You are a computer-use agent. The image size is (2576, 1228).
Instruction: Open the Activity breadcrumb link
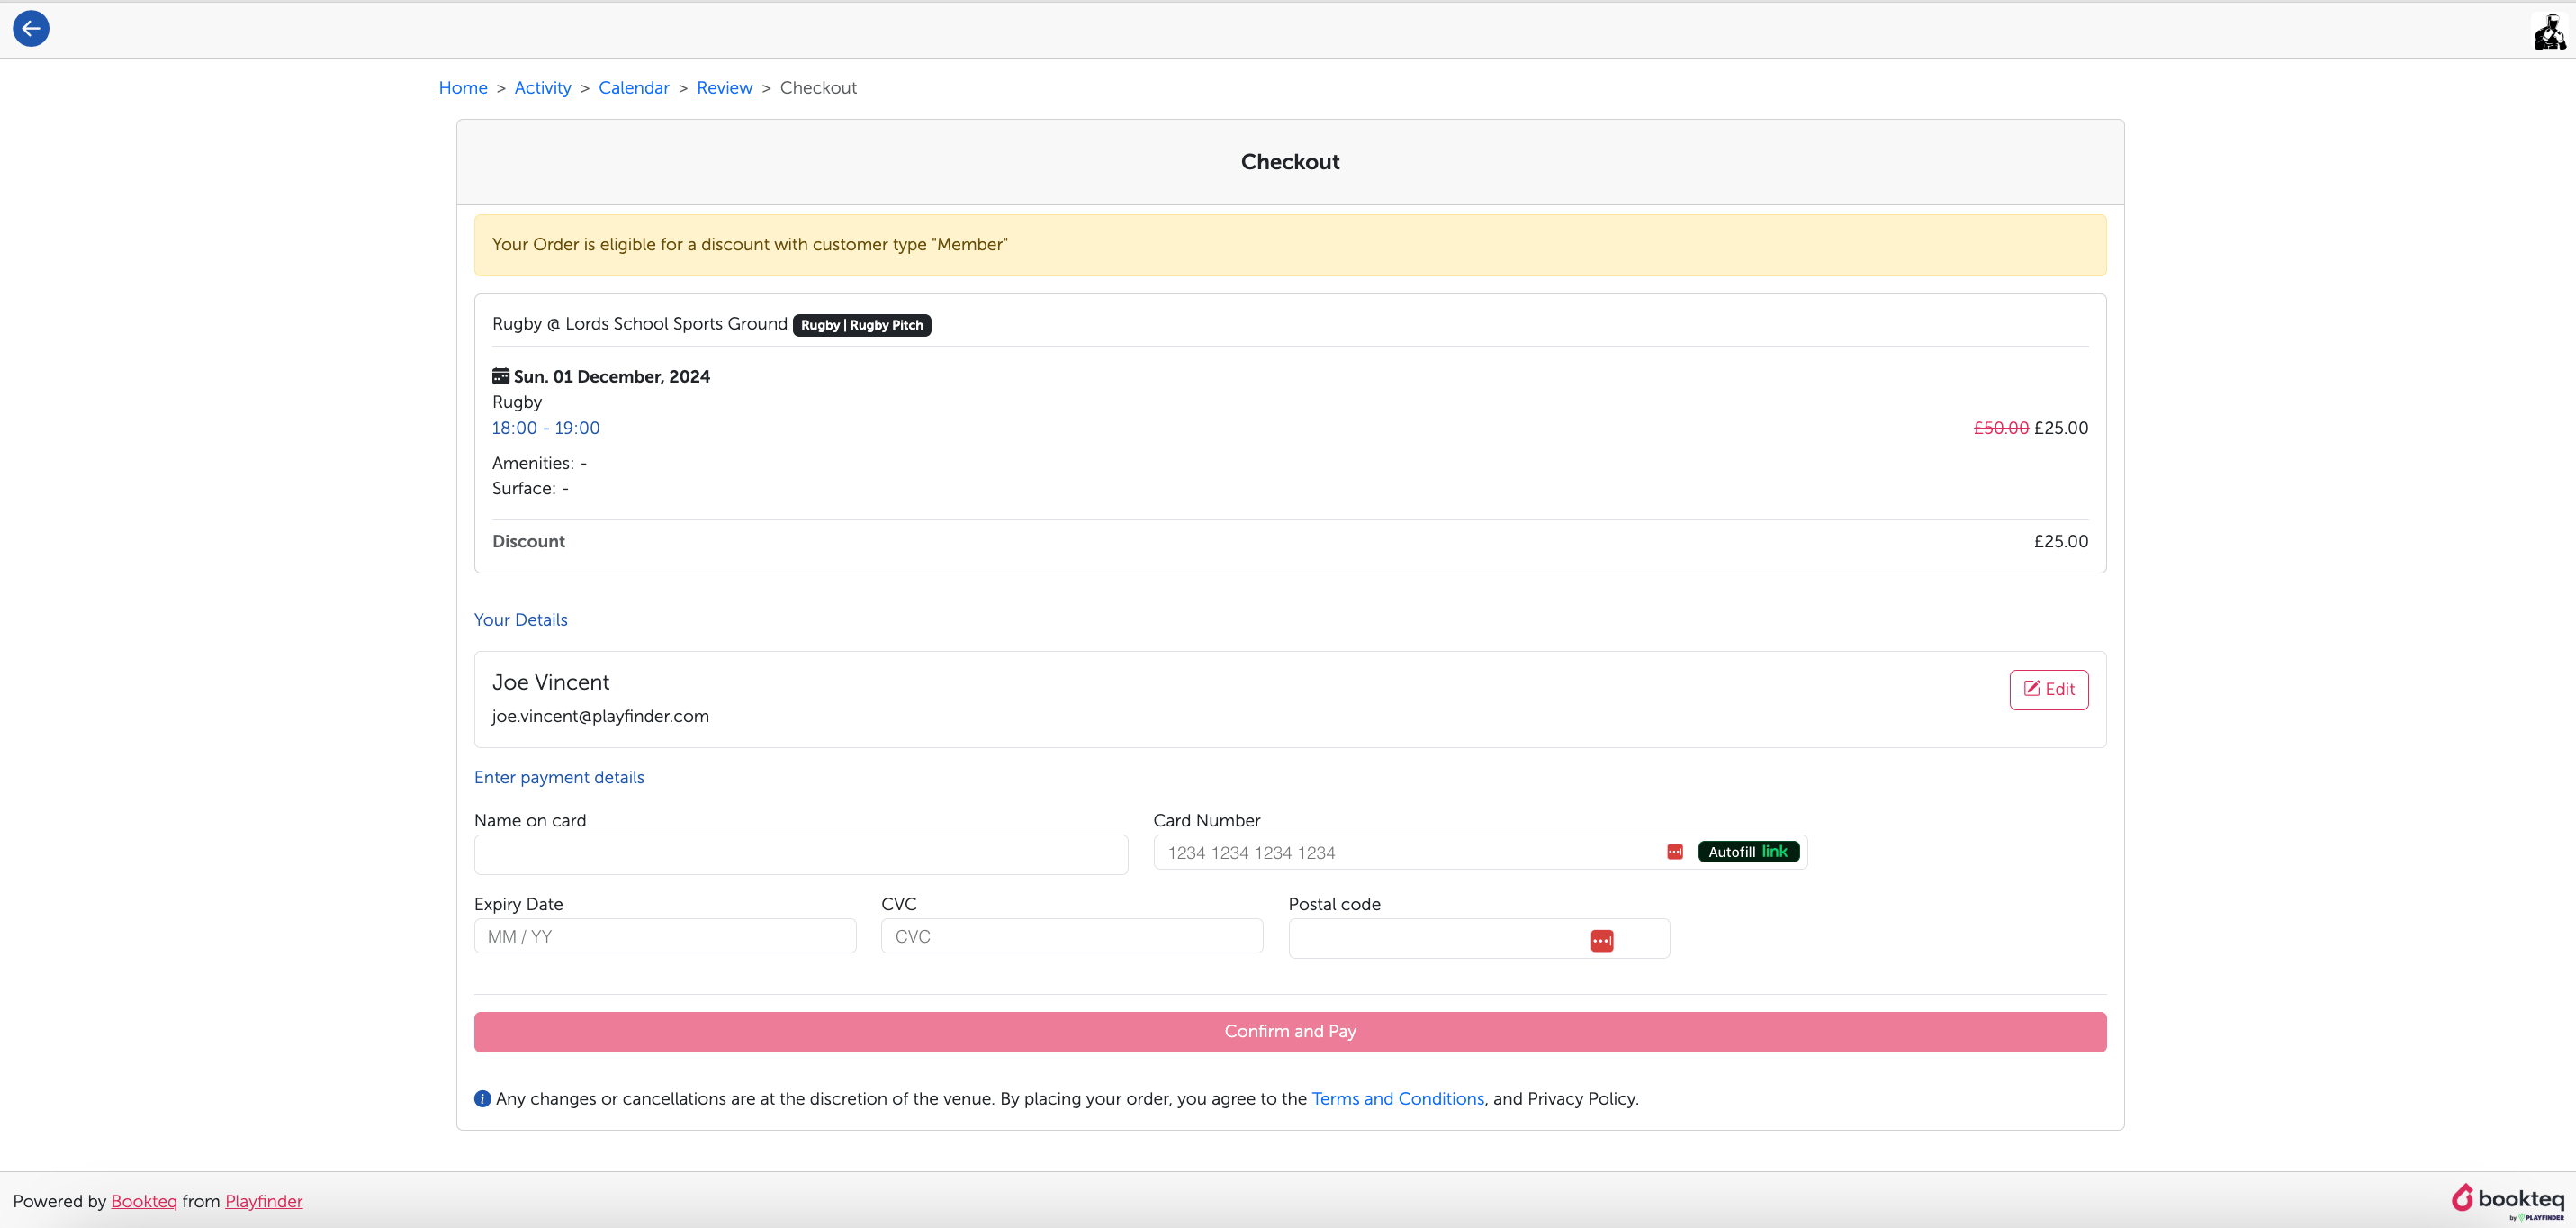click(x=543, y=88)
